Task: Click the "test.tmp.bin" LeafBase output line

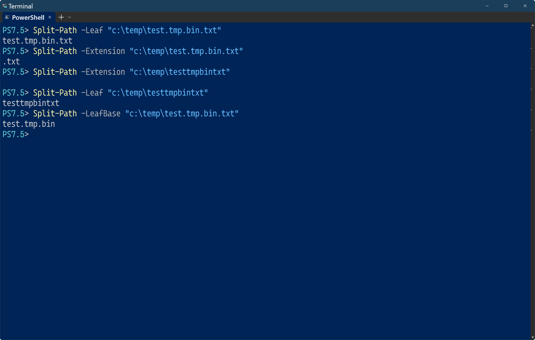Action: (x=29, y=124)
